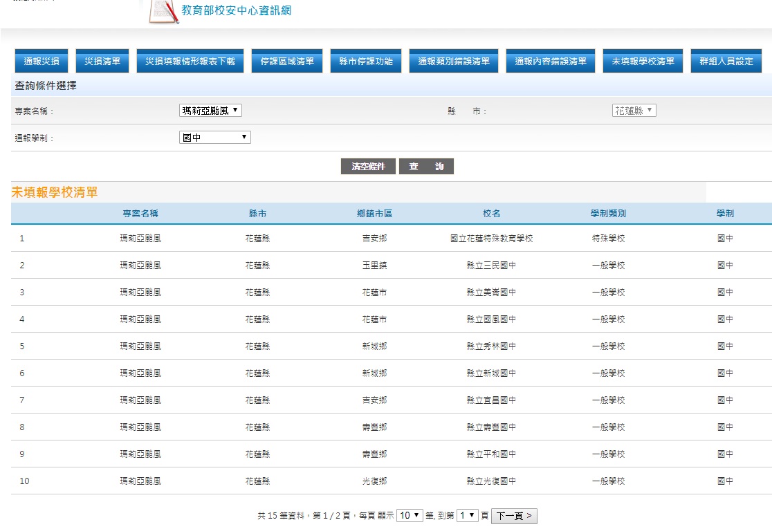
Task: Go to next page with 下一頁 button
Action: click(x=514, y=516)
